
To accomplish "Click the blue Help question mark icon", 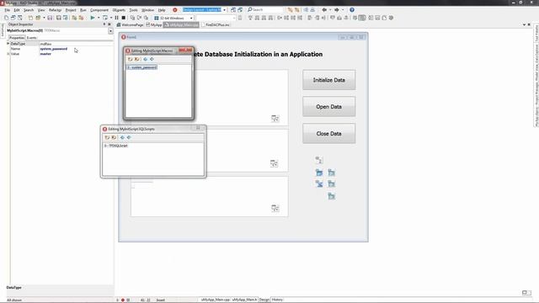I will point(352,10).
